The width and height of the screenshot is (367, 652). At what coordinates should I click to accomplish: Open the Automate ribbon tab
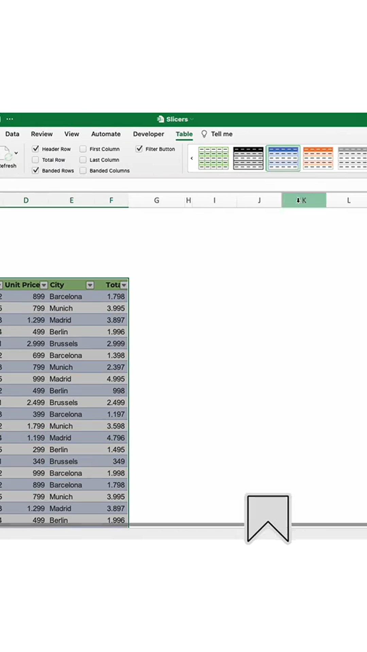(x=106, y=134)
